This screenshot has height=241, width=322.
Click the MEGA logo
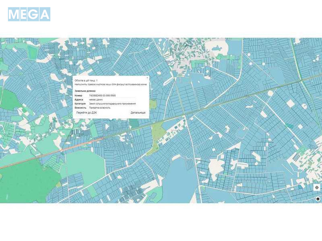click(29, 14)
